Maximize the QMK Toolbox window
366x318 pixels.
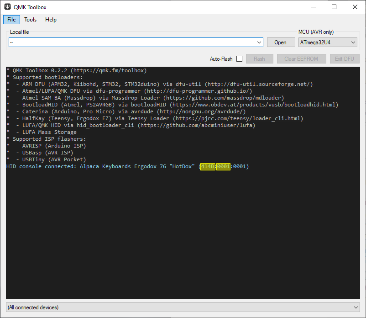click(x=334, y=7)
